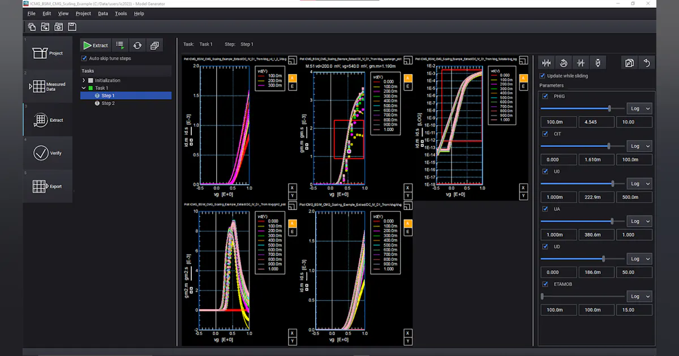The image size is (679, 356).
Task: Click the U0 value field 222.9m
Action: (x=596, y=197)
